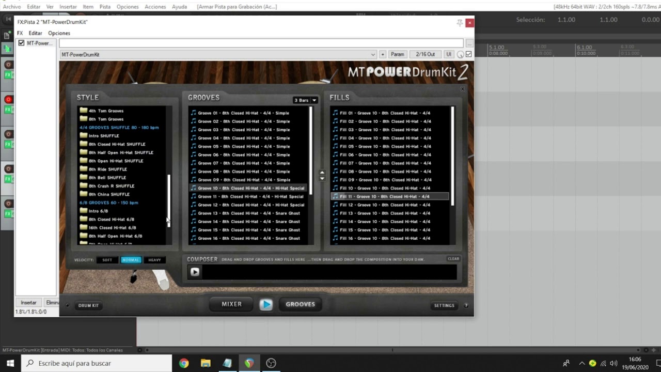This screenshot has height=372, width=661.
Task: Click the first track's green FX button
Action: point(8,75)
